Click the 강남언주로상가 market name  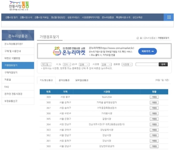pyautogui.click(x=107, y=146)
